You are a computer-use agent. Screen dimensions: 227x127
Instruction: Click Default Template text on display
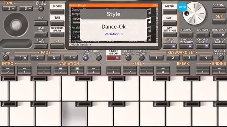click(80, 45)
